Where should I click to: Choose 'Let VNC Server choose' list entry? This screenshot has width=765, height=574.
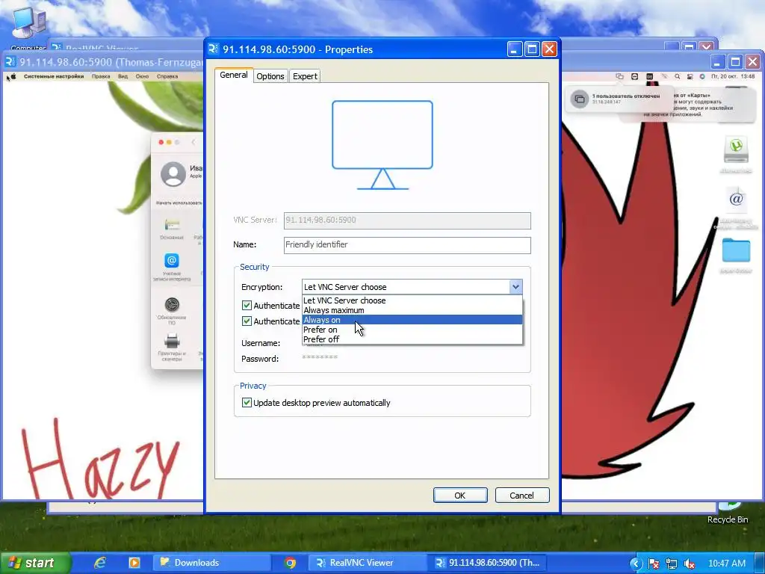click(412, 300)
